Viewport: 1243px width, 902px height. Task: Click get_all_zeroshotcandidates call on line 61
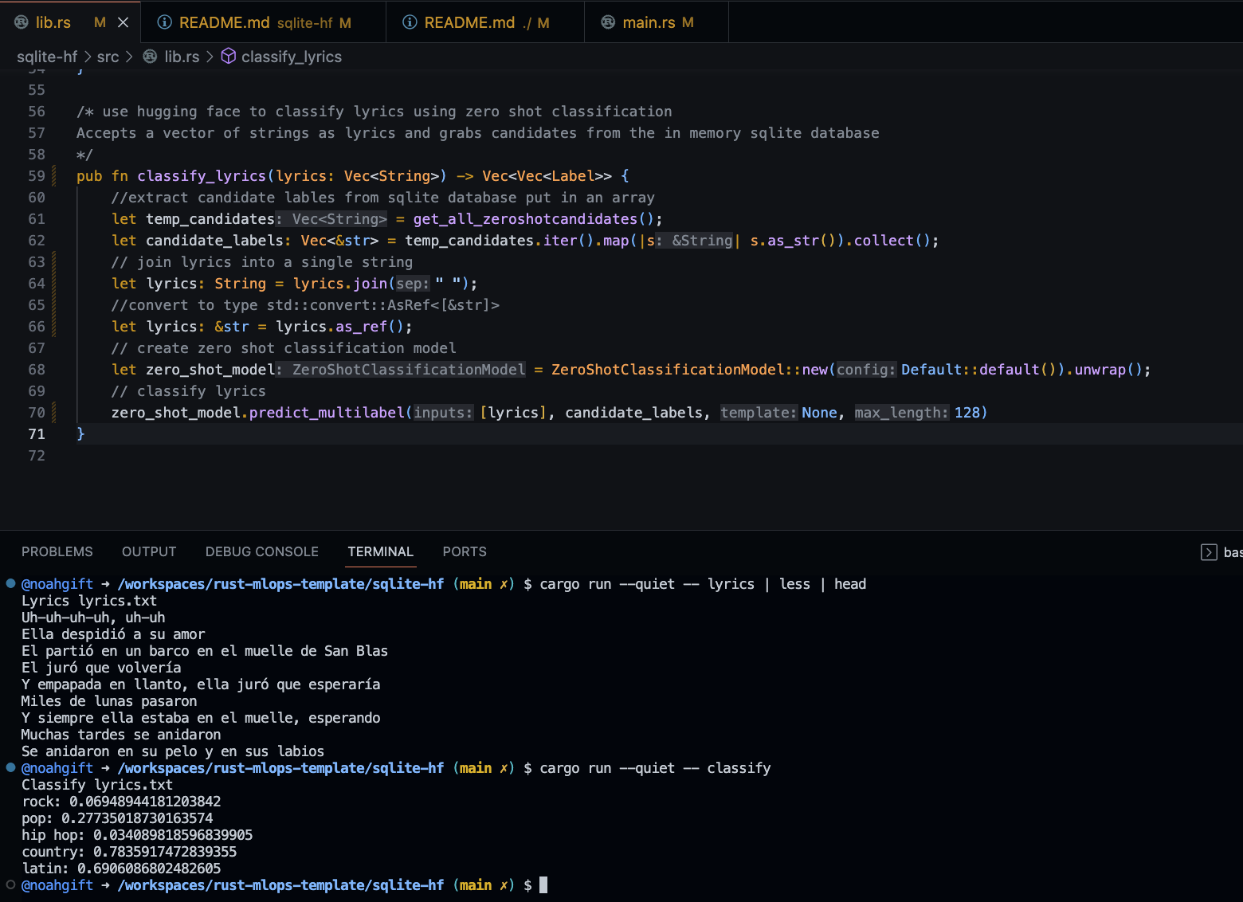coord(525,219)
